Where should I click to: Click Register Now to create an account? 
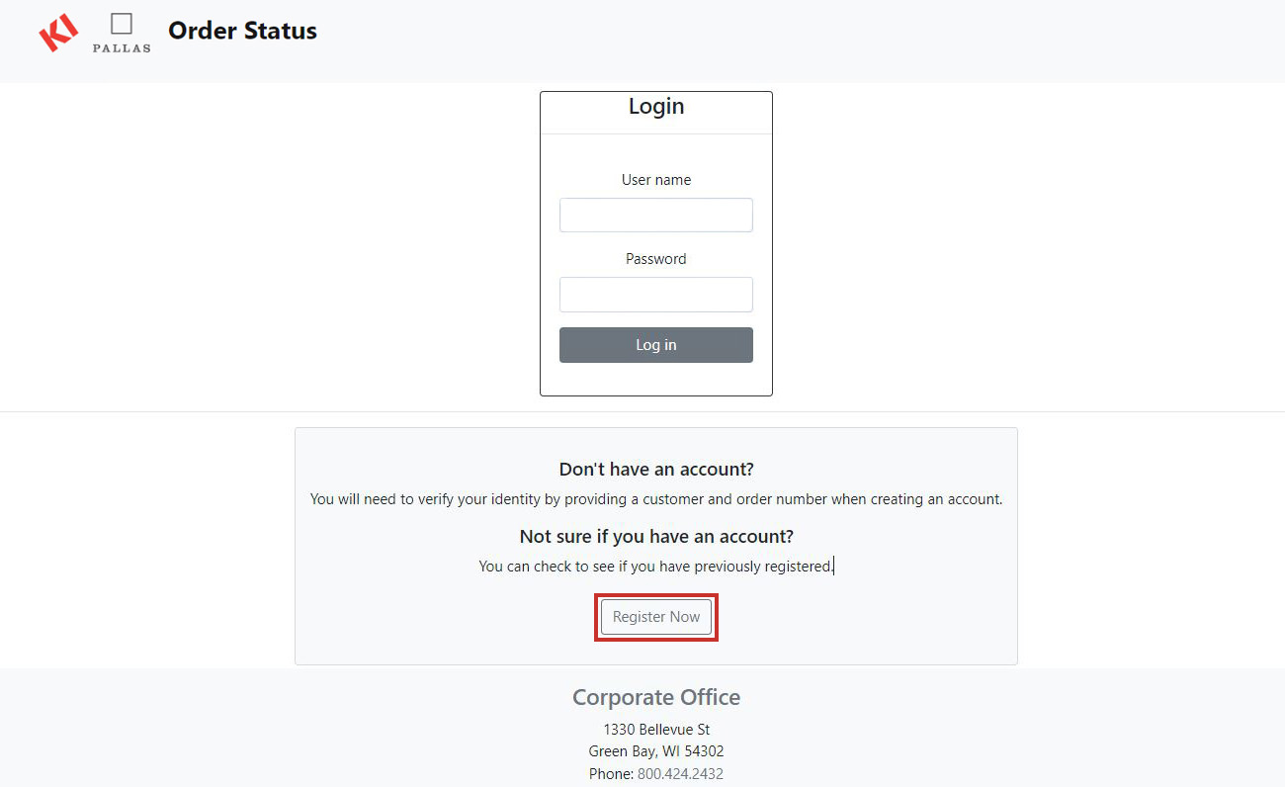(x=655, y=616)
